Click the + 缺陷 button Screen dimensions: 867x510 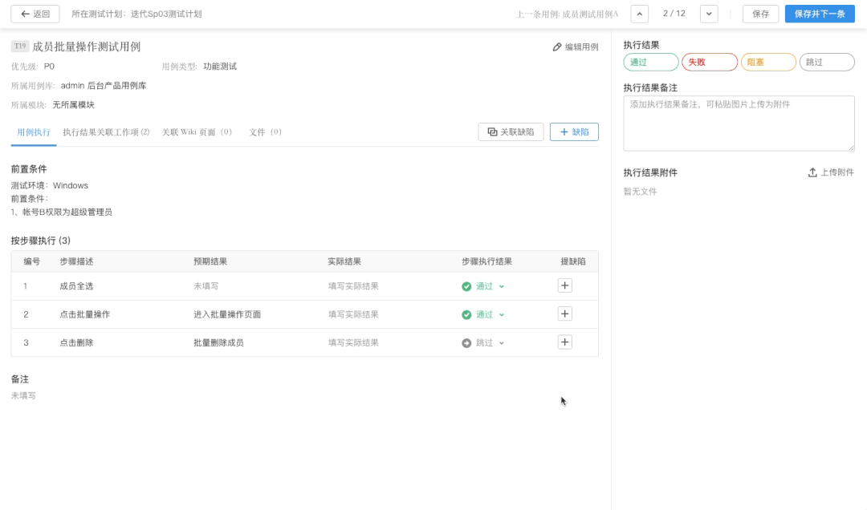574,132
